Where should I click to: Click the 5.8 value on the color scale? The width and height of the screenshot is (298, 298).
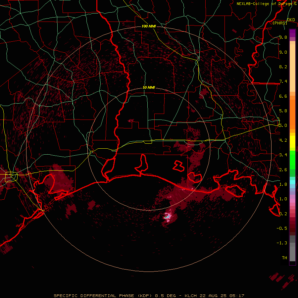click(283, 111)
